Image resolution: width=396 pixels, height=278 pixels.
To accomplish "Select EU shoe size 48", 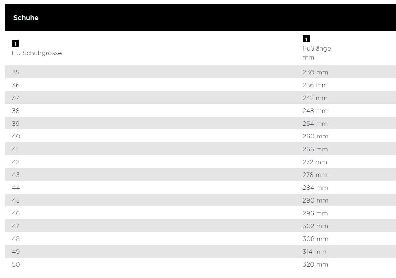I will pyautogui.click(x=16, y=239).
